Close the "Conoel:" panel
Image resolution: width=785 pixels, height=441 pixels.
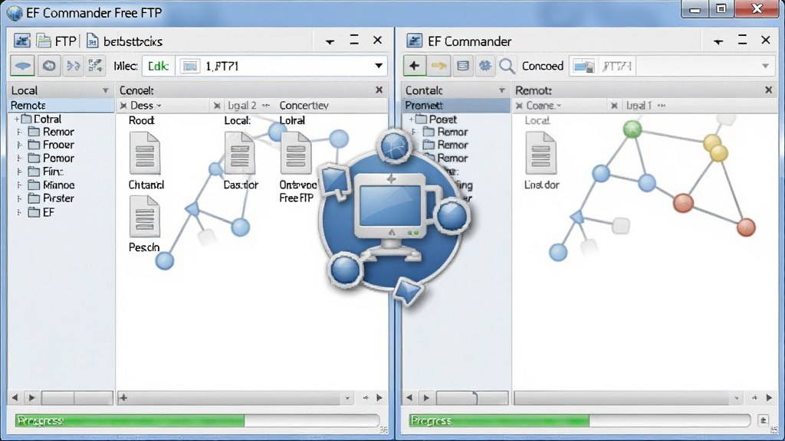(379, 90)
